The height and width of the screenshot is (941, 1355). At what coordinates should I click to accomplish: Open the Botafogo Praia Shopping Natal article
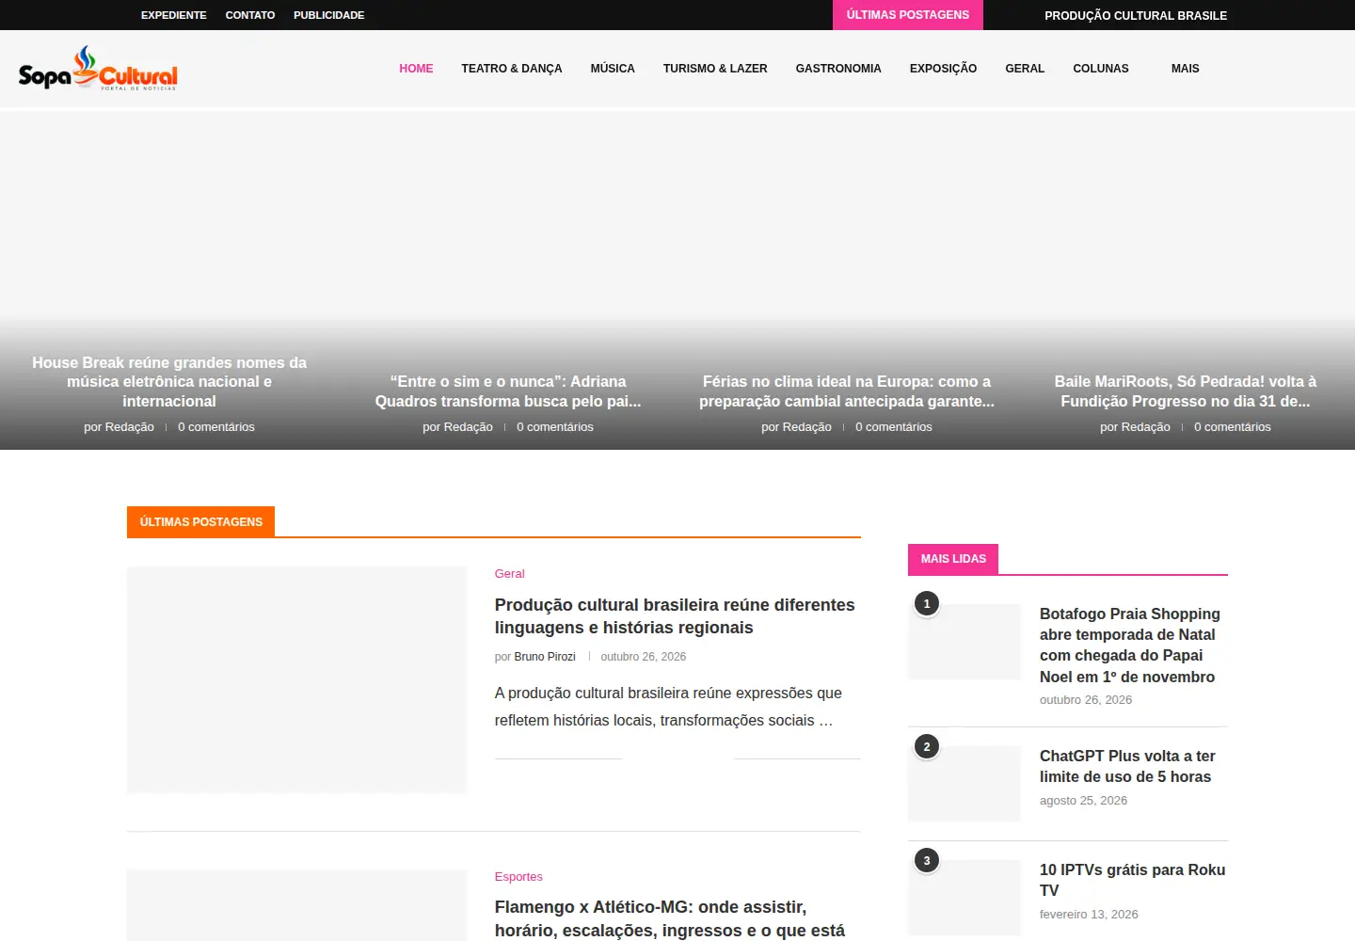pyautogui.click(x=1130, y=646)
